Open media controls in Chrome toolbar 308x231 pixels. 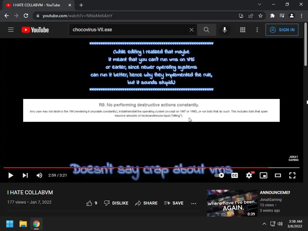282,16
